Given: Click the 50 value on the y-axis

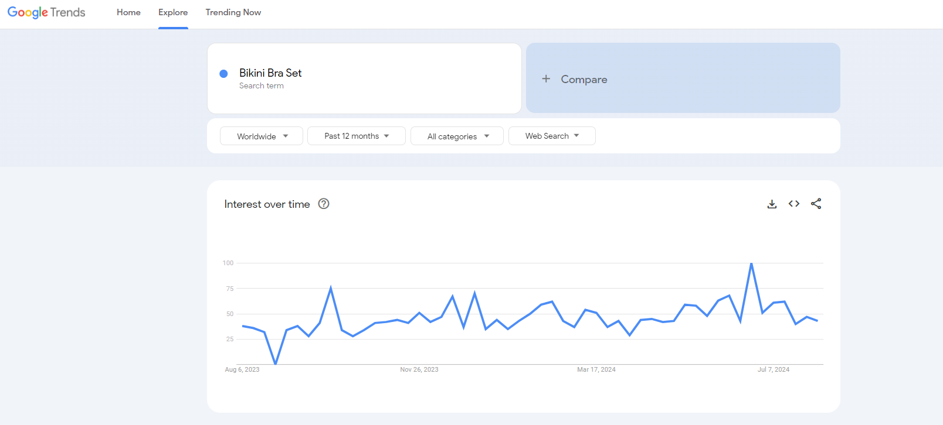Looking at the screenshot, I should (230, 314).
